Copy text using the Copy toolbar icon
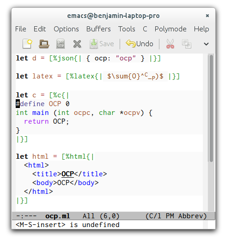 [187, 44]
